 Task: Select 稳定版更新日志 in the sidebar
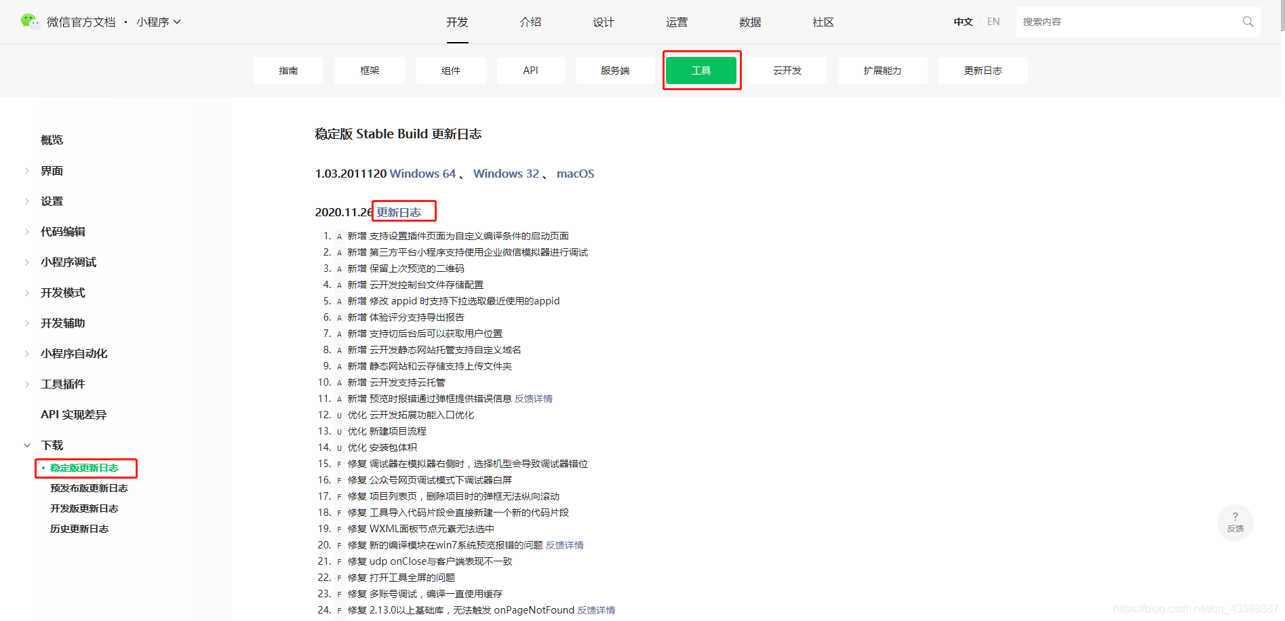tap(84, 468)
